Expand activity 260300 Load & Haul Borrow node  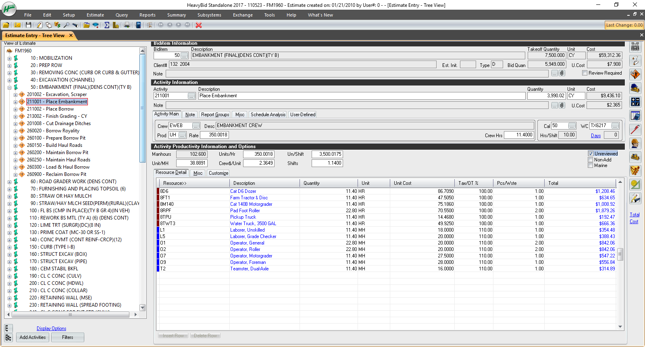[x=16, y=167]
